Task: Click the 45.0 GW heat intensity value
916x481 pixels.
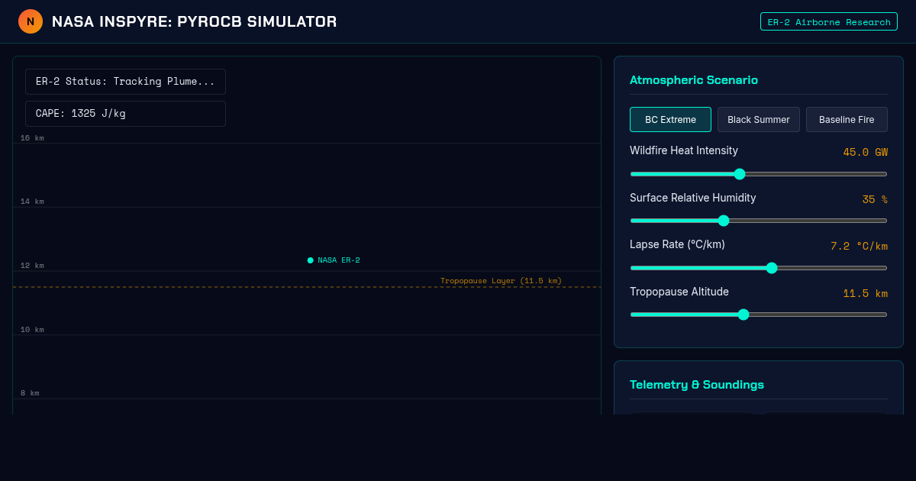Action: [865, 152]
